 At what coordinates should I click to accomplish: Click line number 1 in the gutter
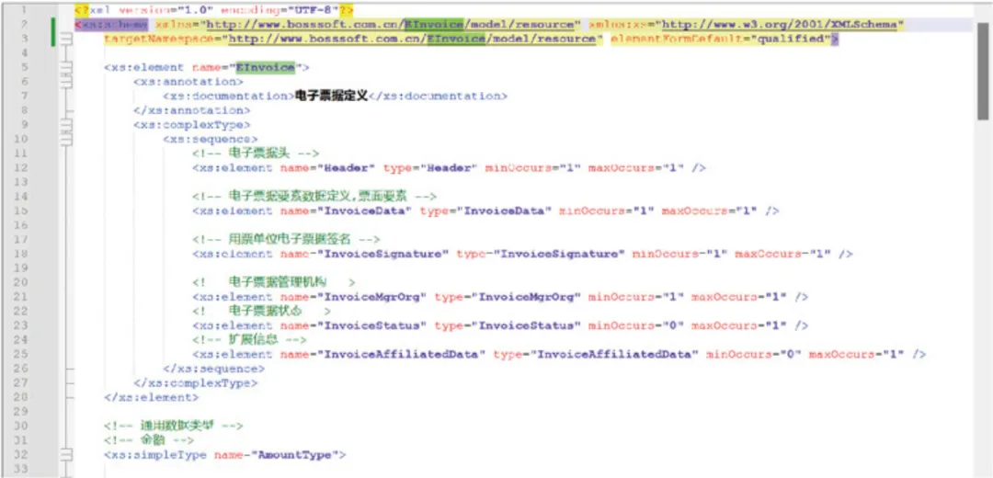point(22,10)
